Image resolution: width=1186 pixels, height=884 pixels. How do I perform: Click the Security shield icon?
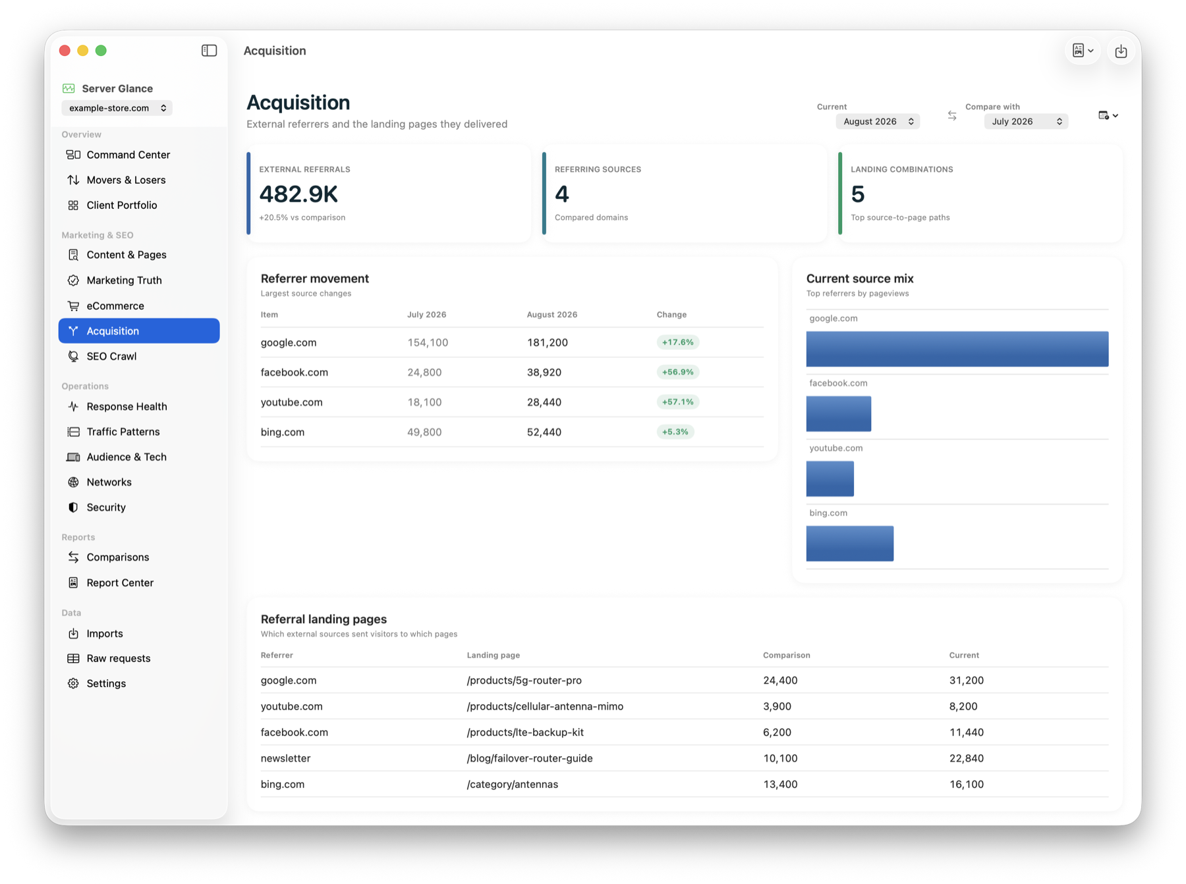[x=73, y=507]
